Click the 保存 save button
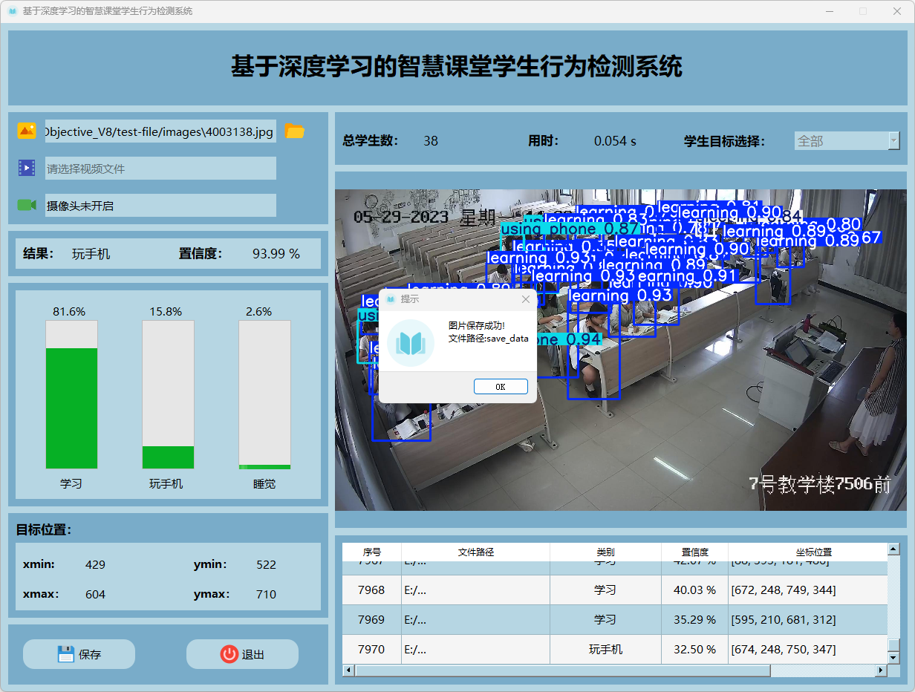Viewport: 915px width, 692px height. click(x=79, y=654)
